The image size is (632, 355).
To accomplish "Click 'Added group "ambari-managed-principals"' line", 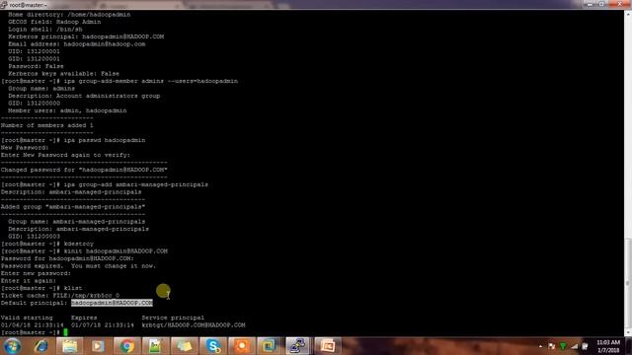I will [73, 207].
